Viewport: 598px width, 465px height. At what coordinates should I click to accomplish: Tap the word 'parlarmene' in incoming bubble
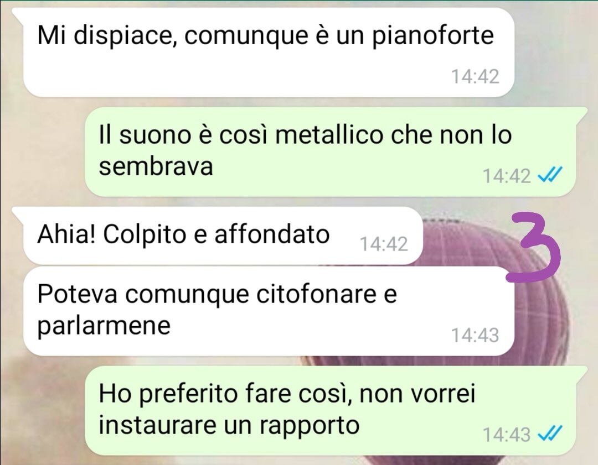click(x=104, y=327)
